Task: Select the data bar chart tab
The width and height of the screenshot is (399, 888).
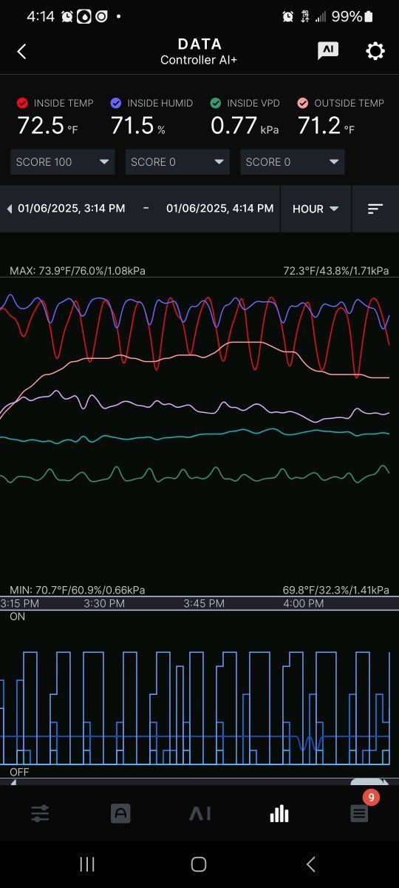Action: 279,814
